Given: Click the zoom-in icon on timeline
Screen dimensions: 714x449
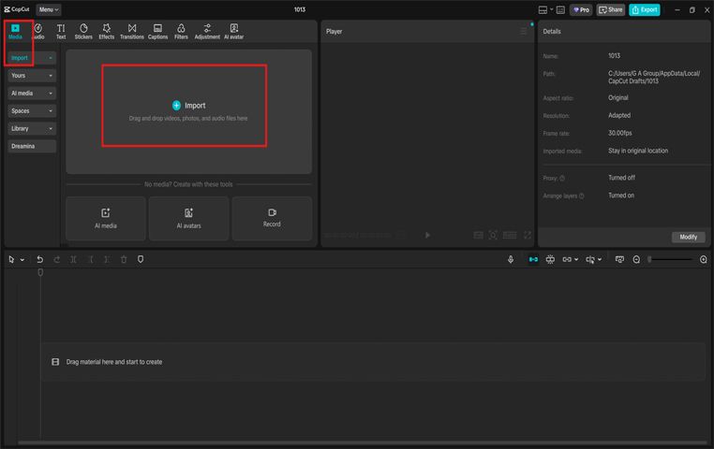Looking at the screenshot, I should (704, 259).
